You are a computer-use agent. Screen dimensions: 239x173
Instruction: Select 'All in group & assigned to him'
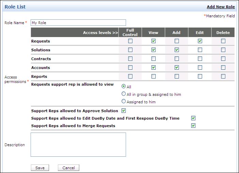[124, 94]
